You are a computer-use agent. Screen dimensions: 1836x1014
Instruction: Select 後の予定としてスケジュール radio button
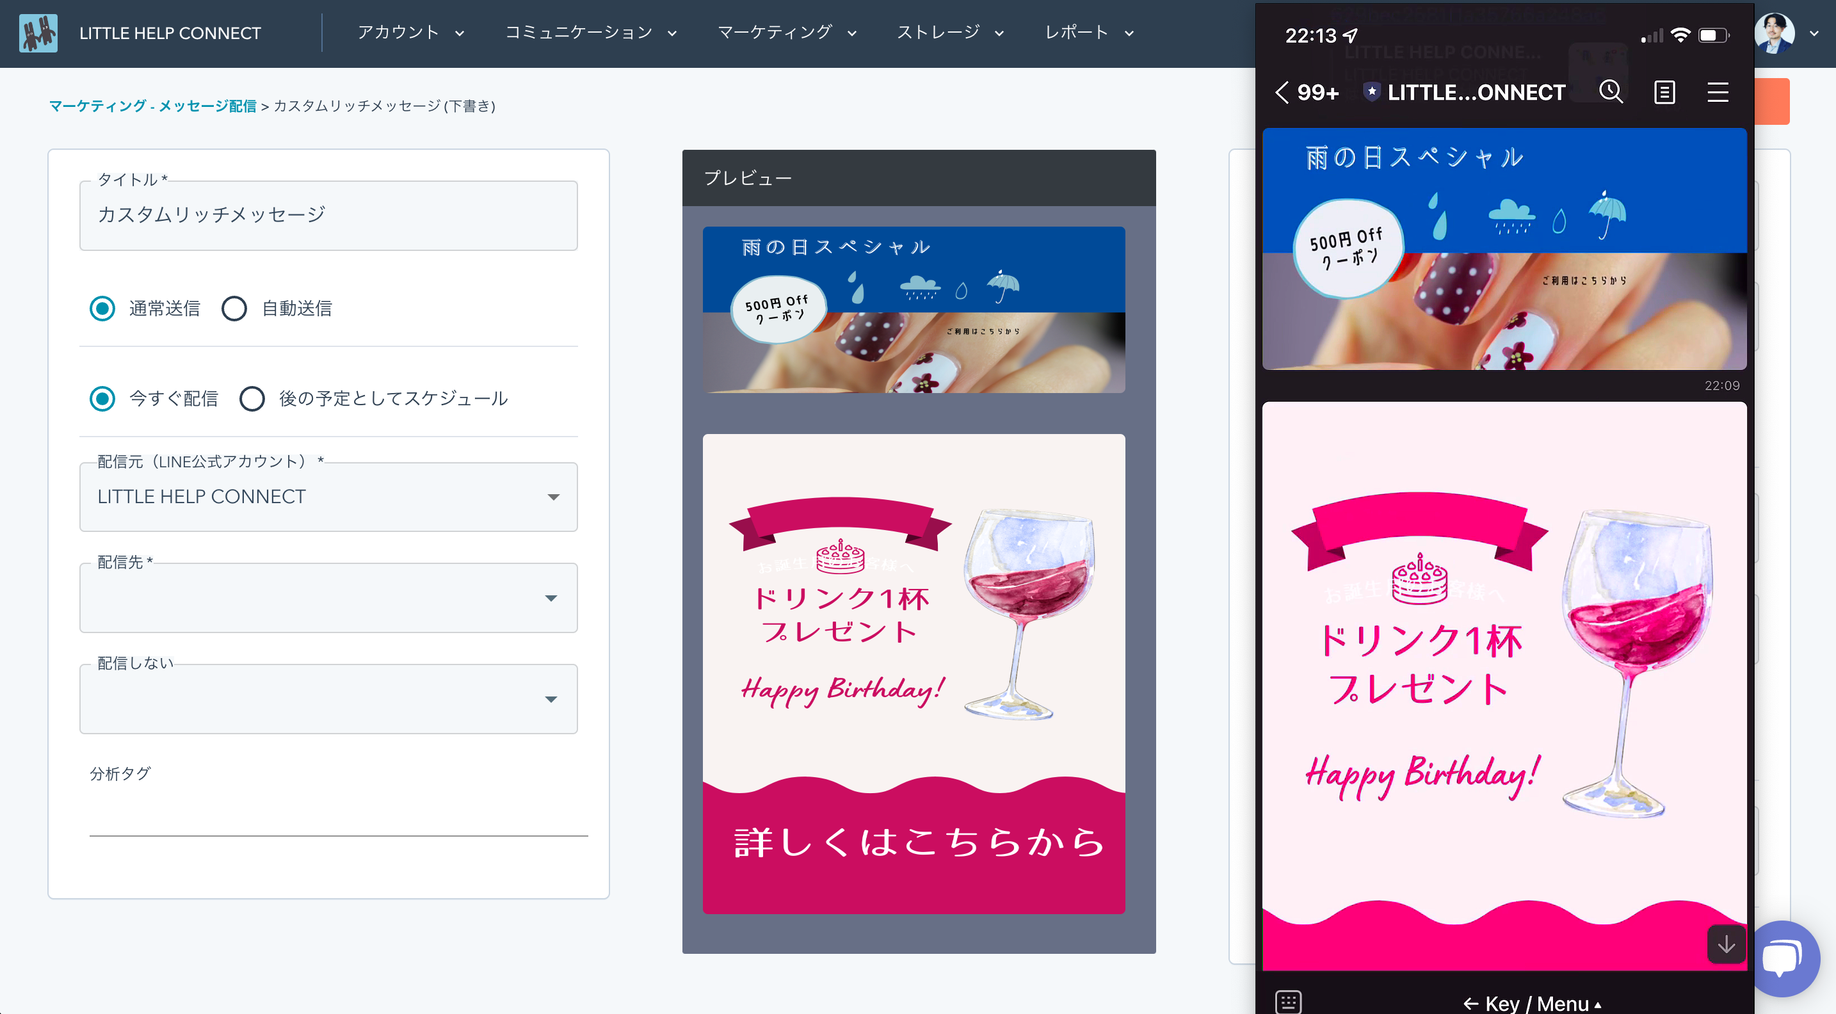pyautogui.click(x=252, y=398)
